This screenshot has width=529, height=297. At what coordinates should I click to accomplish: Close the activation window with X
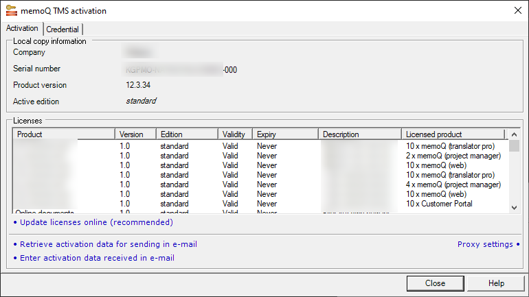tap(518, 10)
